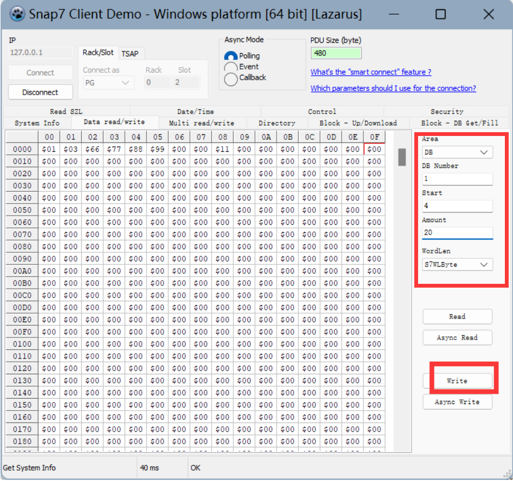The height and width of the screenshot is (481, 513).
Task: Select cell $01 in row 0000
Action: [x=49, y=149]
